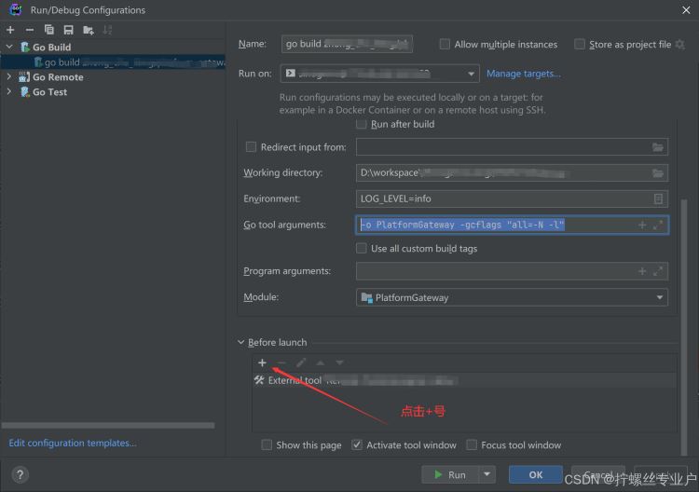Click the Run button
The width and height of the screenshot is (699, 492).
(x=450, y=474)
